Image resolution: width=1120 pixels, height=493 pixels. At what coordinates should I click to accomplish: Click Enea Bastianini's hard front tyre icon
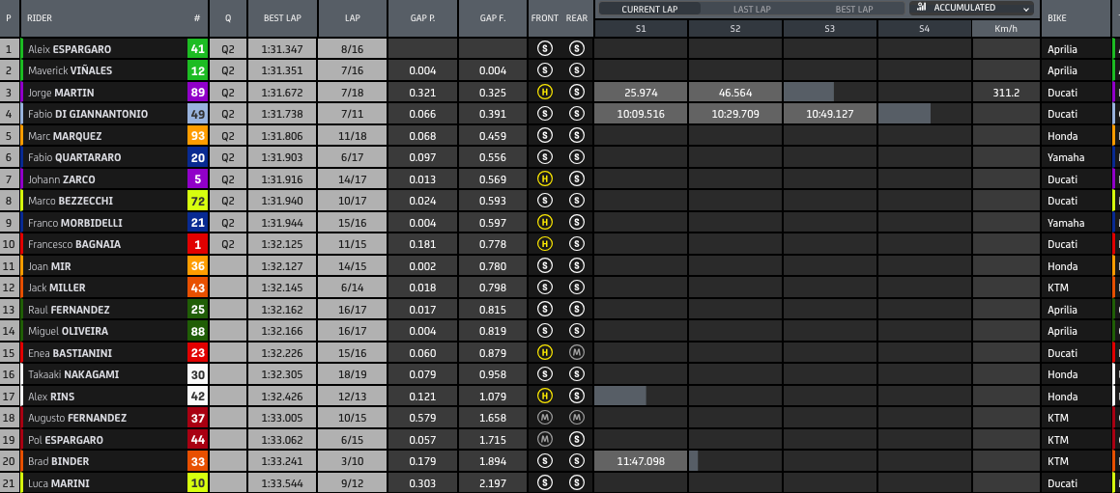pos(545,352)
